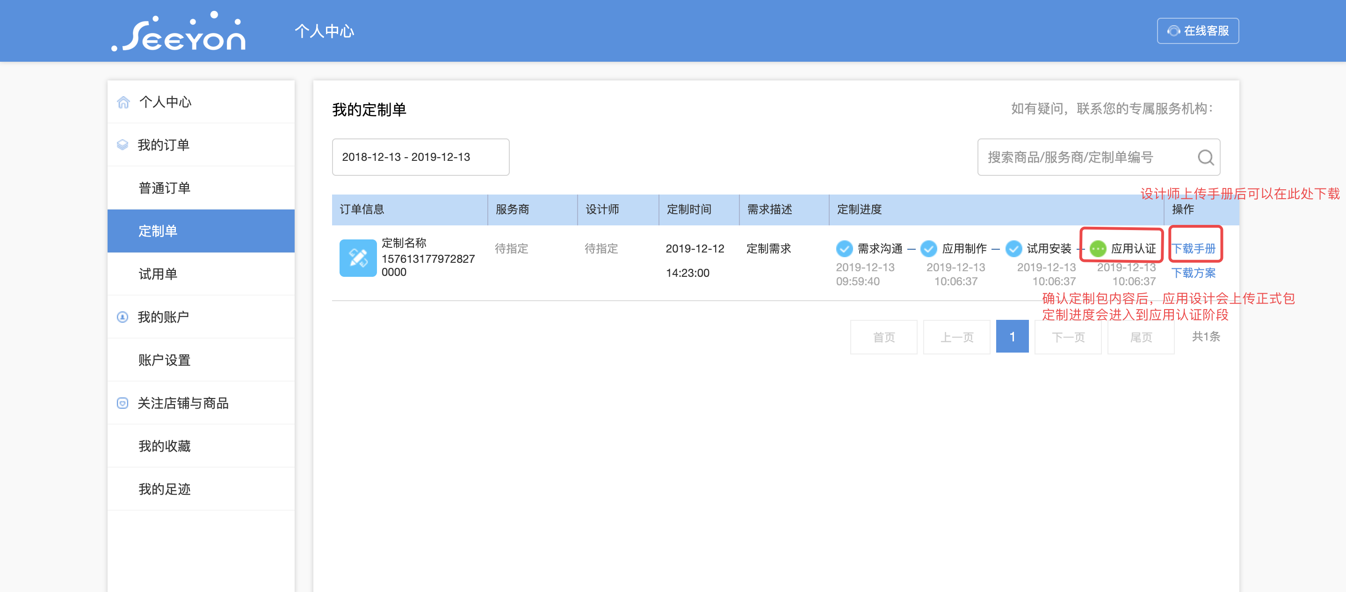Click the layers icon beside 我的订单
Screen dimensions: 1346x592
coord(123,145)
